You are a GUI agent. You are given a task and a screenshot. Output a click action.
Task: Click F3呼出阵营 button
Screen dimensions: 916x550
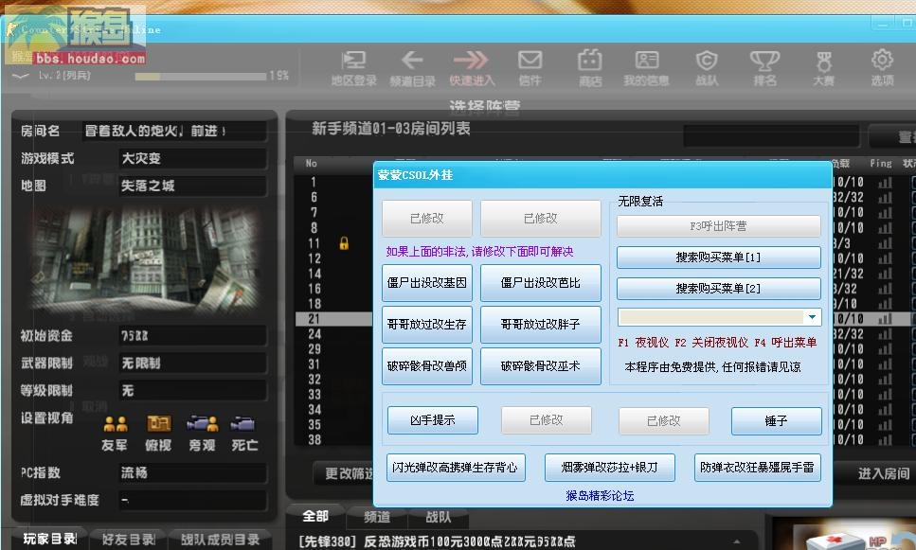coord(719,226)
